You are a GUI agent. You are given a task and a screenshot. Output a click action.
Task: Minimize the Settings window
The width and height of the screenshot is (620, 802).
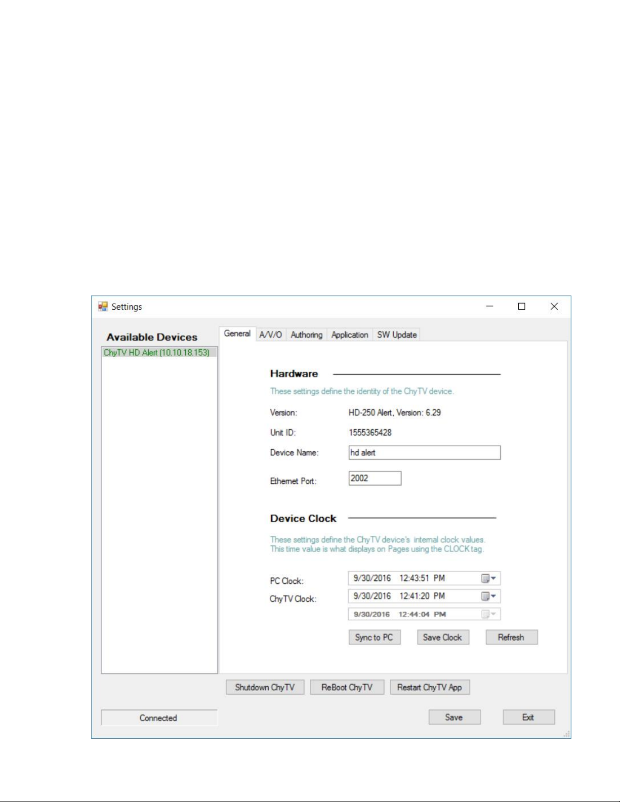(x=489, y=307)
